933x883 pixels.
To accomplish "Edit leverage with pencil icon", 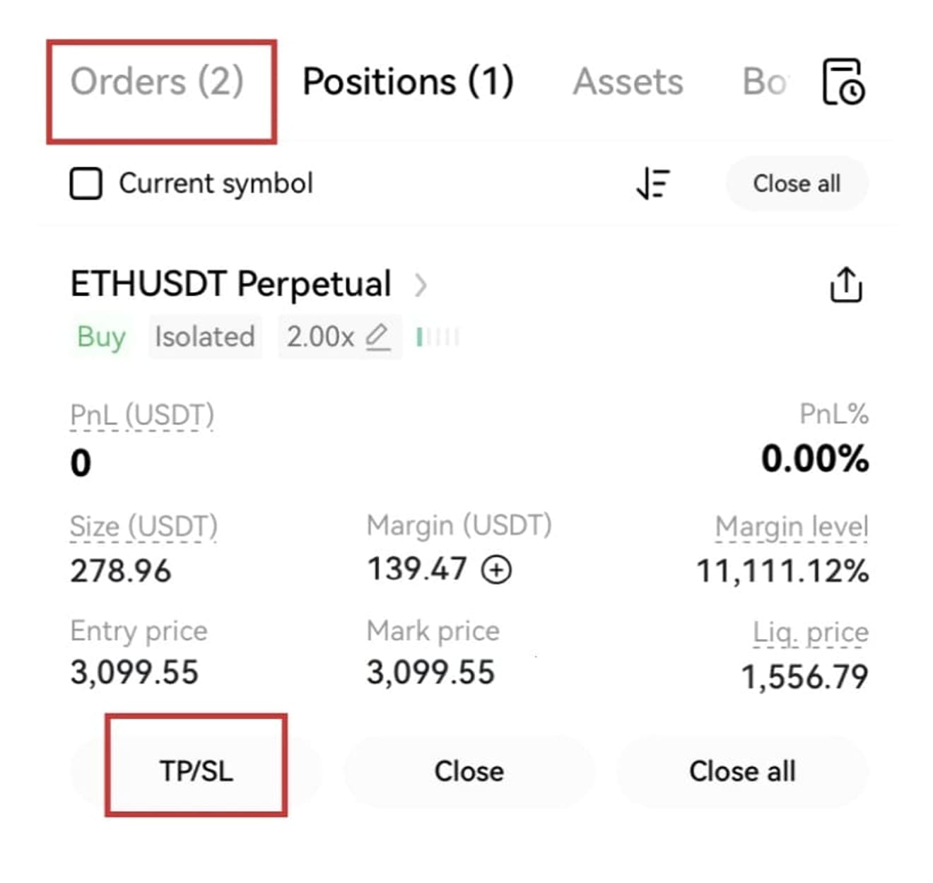I will tap(378, 337).
